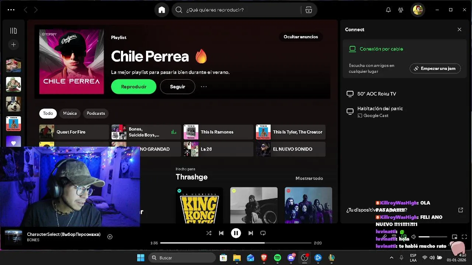The width and height of the screenshot is (472, 265).
Task: Add CharacterSelect to Liked Songs plus icon
Action: [110, 237]
